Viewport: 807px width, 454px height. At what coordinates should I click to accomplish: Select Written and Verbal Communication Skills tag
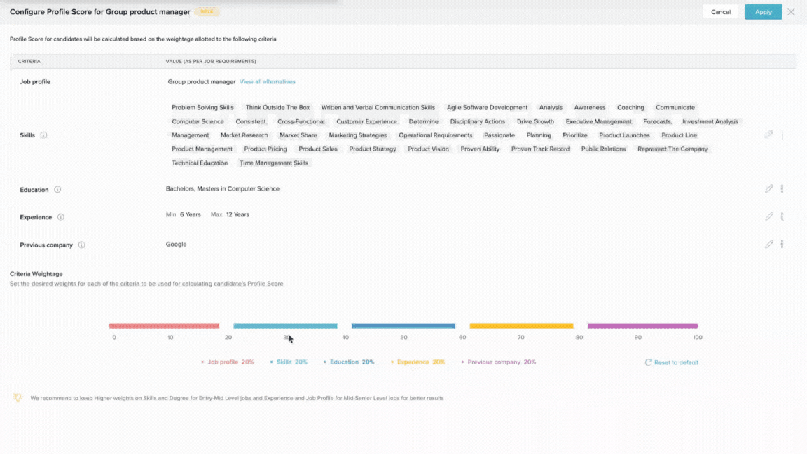click(x=378, y=108)
